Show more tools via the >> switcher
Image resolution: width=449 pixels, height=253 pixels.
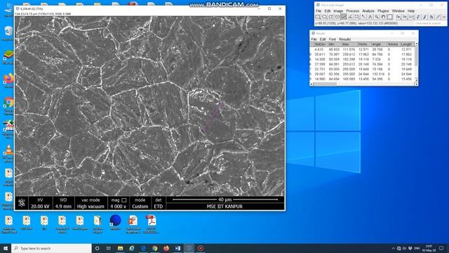pos(444,17)
